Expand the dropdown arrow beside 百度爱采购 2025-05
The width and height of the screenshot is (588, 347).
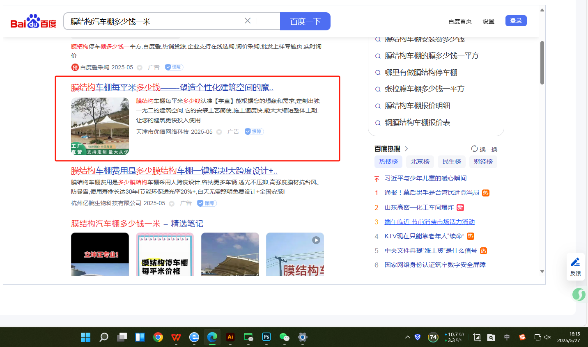(140, 68)
